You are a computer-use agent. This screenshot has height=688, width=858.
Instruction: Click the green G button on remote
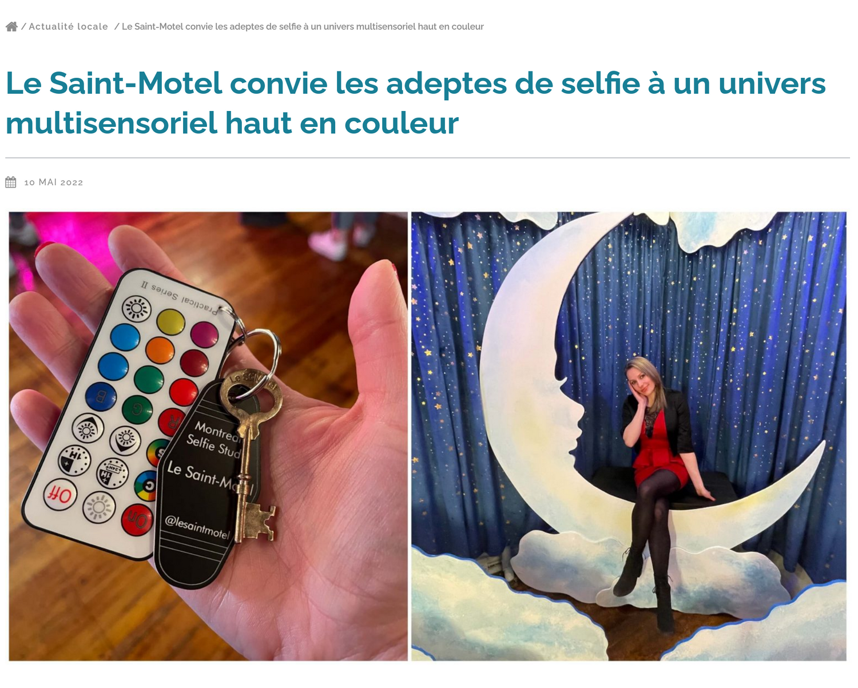[137, 409]
